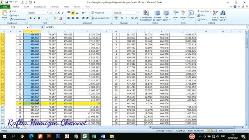Click the red Font Color A button

(x=61, y=18)
